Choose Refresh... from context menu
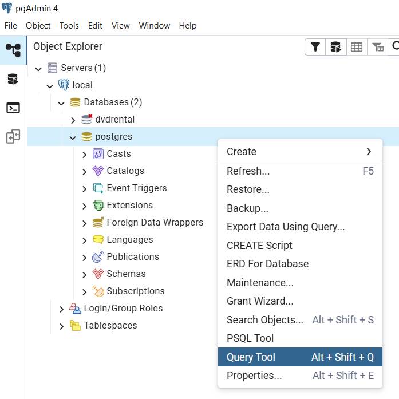Image resolution: width=399 pixels, height=399 pixels. point(300,171)
